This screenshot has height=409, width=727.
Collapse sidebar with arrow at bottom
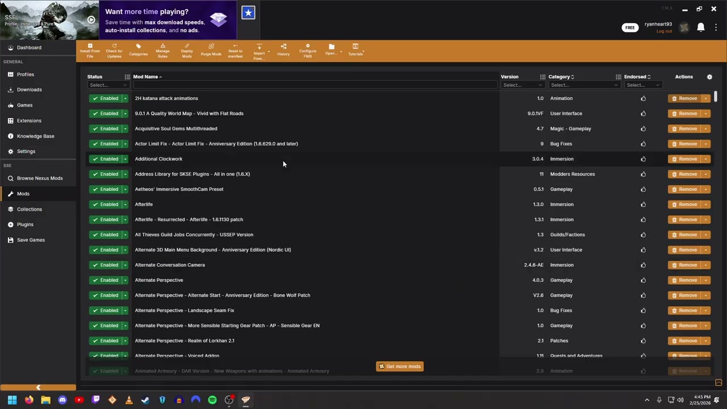point(38,387)
